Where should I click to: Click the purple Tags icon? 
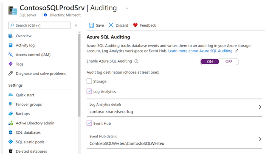pos(11,64)
